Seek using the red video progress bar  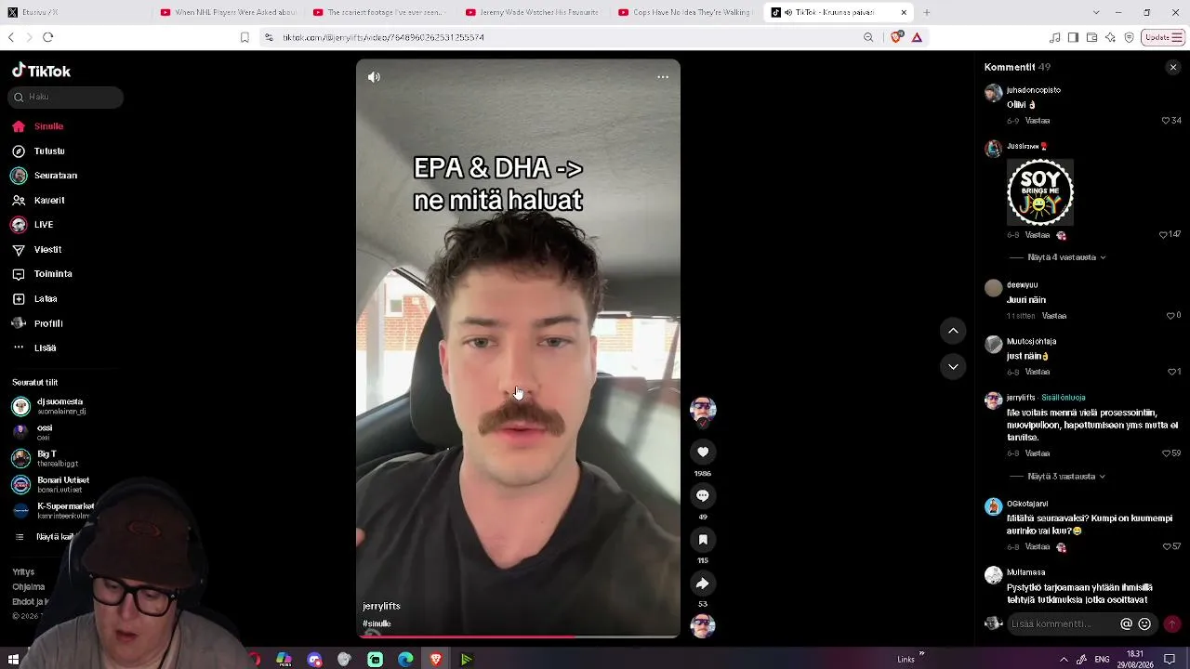point(518,636)
